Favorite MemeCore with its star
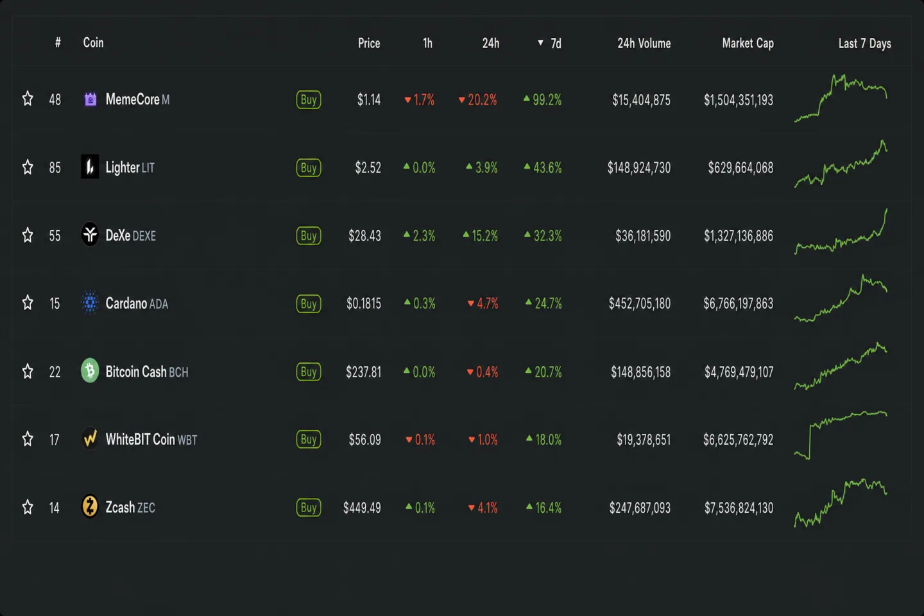This screenshot has width=924, height=616. pos(28,99)
